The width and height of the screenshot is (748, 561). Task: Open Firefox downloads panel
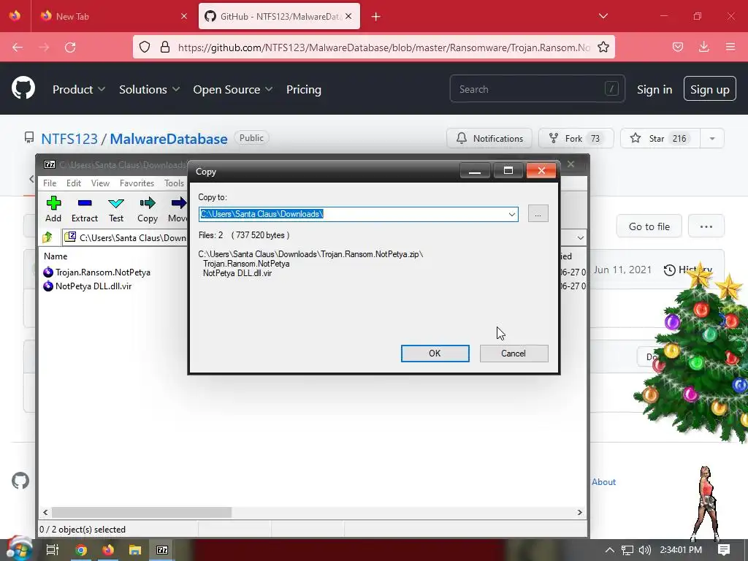coord(703,47)
